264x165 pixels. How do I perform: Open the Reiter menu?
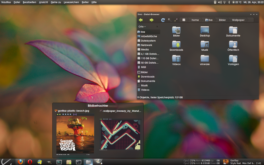[85, 2]
